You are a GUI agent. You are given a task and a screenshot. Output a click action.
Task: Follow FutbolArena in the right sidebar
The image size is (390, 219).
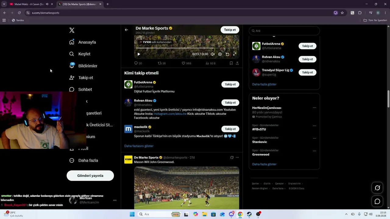307,46
